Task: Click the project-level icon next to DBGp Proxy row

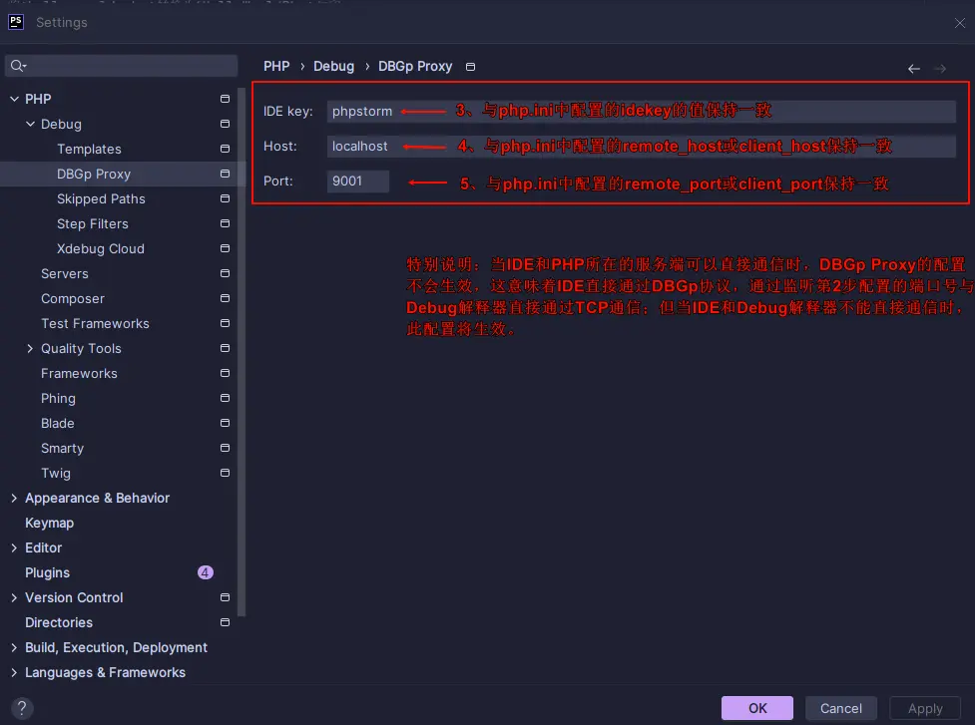Action: (226, 174)
